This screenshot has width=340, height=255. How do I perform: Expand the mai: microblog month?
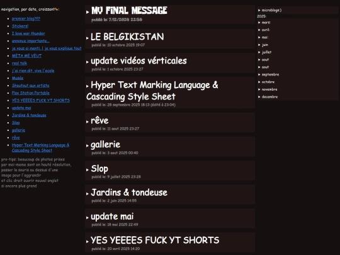263,37
